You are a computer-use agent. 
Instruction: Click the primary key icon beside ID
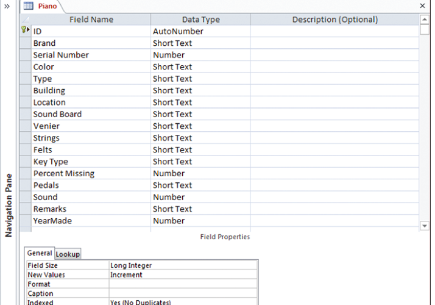[25, 29]
